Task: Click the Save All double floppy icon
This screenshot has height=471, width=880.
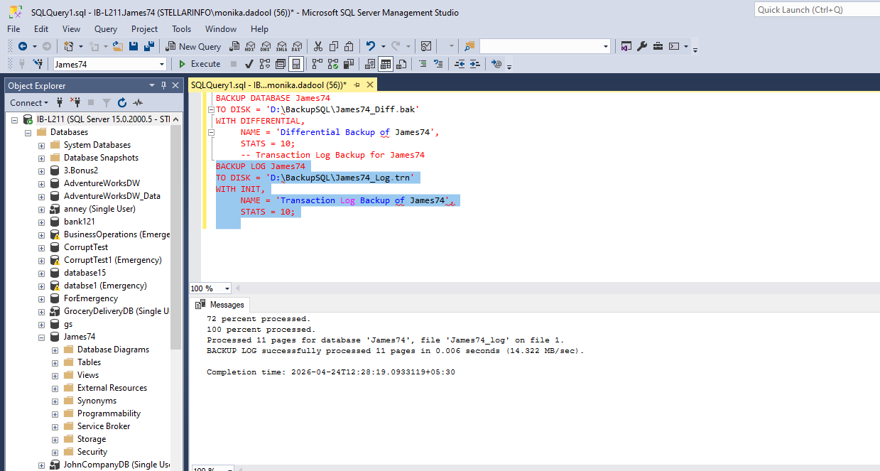Action: click(149, 46)
